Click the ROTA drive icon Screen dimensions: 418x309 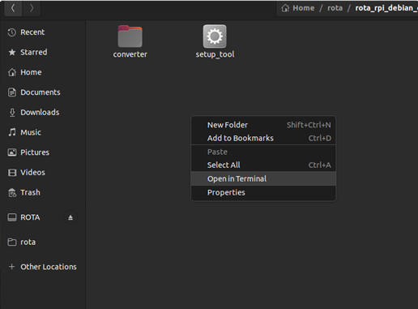click(x=12, y=217)
